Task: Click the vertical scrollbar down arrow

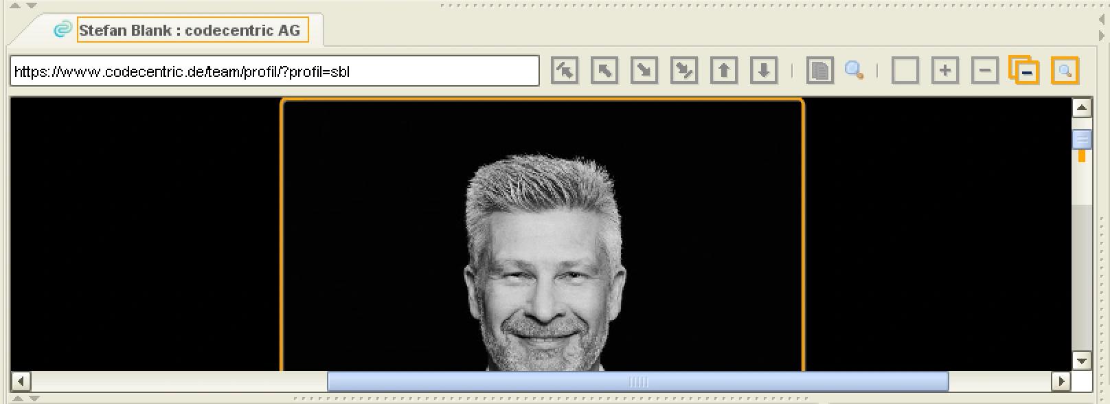Action: tap(1082, 360)
